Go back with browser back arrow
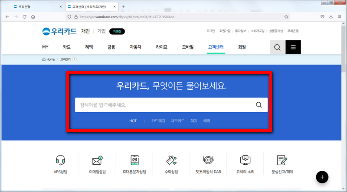Screen dimensions: 347x192 tap(7, 17)
